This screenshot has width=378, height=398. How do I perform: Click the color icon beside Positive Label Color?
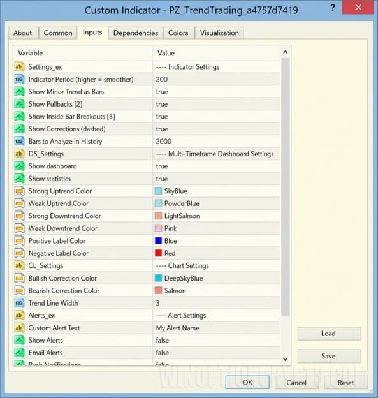tap(19, 241)
